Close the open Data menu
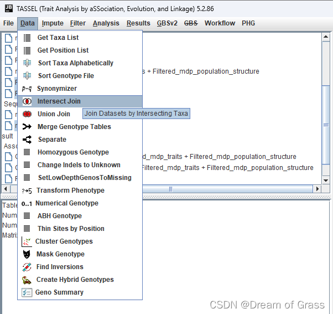Screen dimensions: 333x314 pos(28,23)
